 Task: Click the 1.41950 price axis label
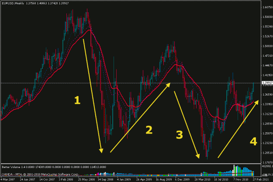(267, 75)
